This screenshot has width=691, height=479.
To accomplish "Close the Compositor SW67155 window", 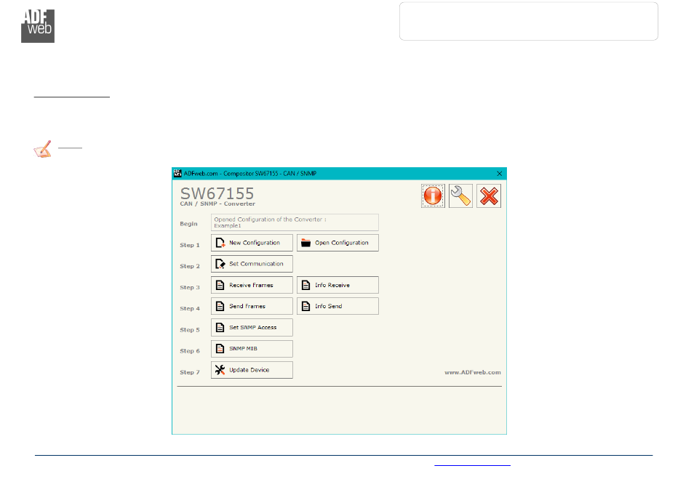I will pos(499,174).
